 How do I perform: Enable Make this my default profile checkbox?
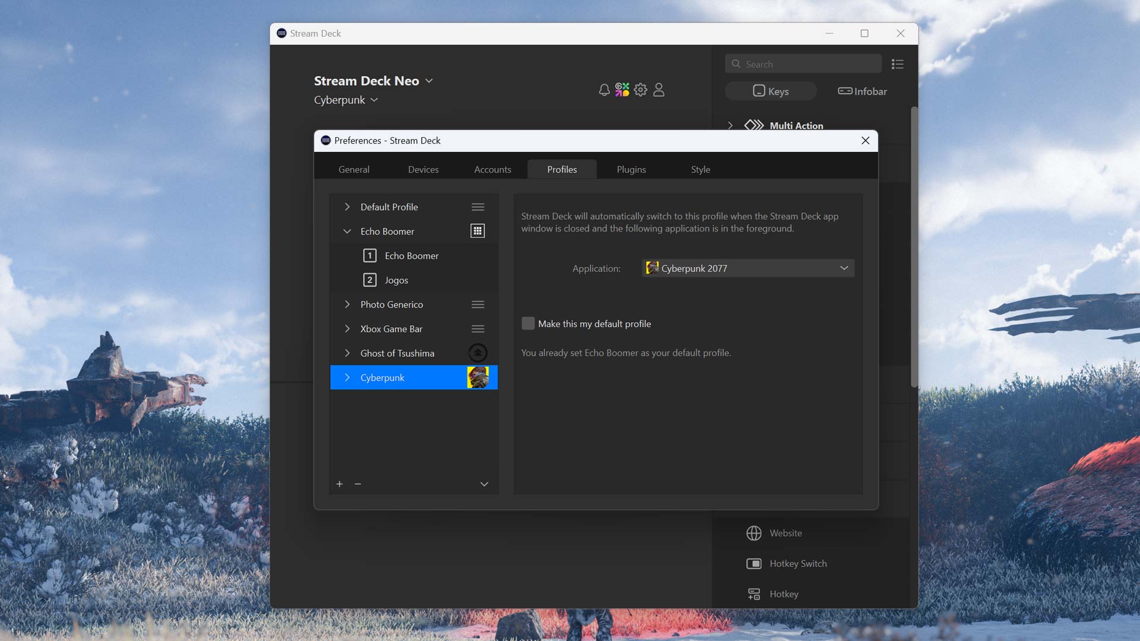click(528, 323)
